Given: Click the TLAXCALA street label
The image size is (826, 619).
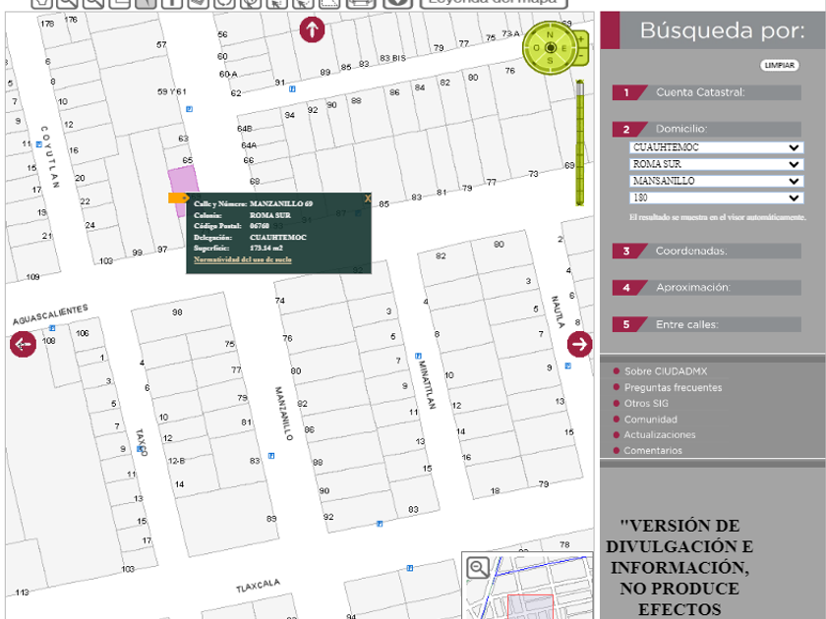Looking at the screenshot, I should (x=258, y=586).
